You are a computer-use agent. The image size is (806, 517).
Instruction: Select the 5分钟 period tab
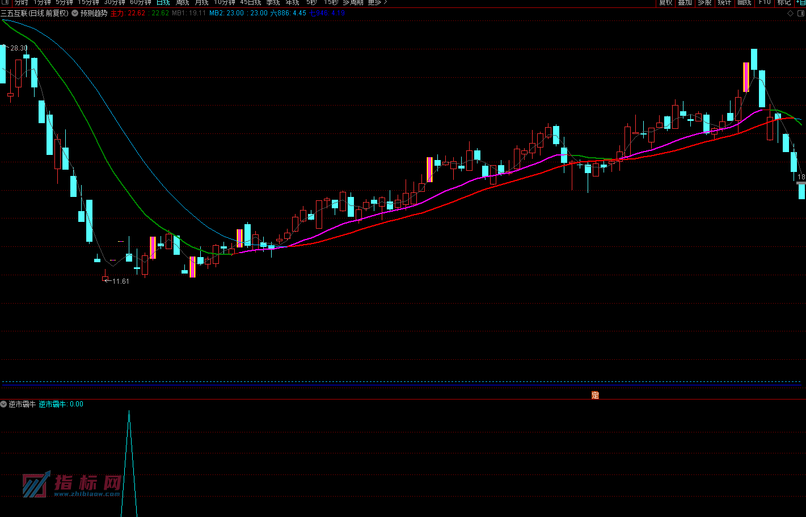click(64, 3)
